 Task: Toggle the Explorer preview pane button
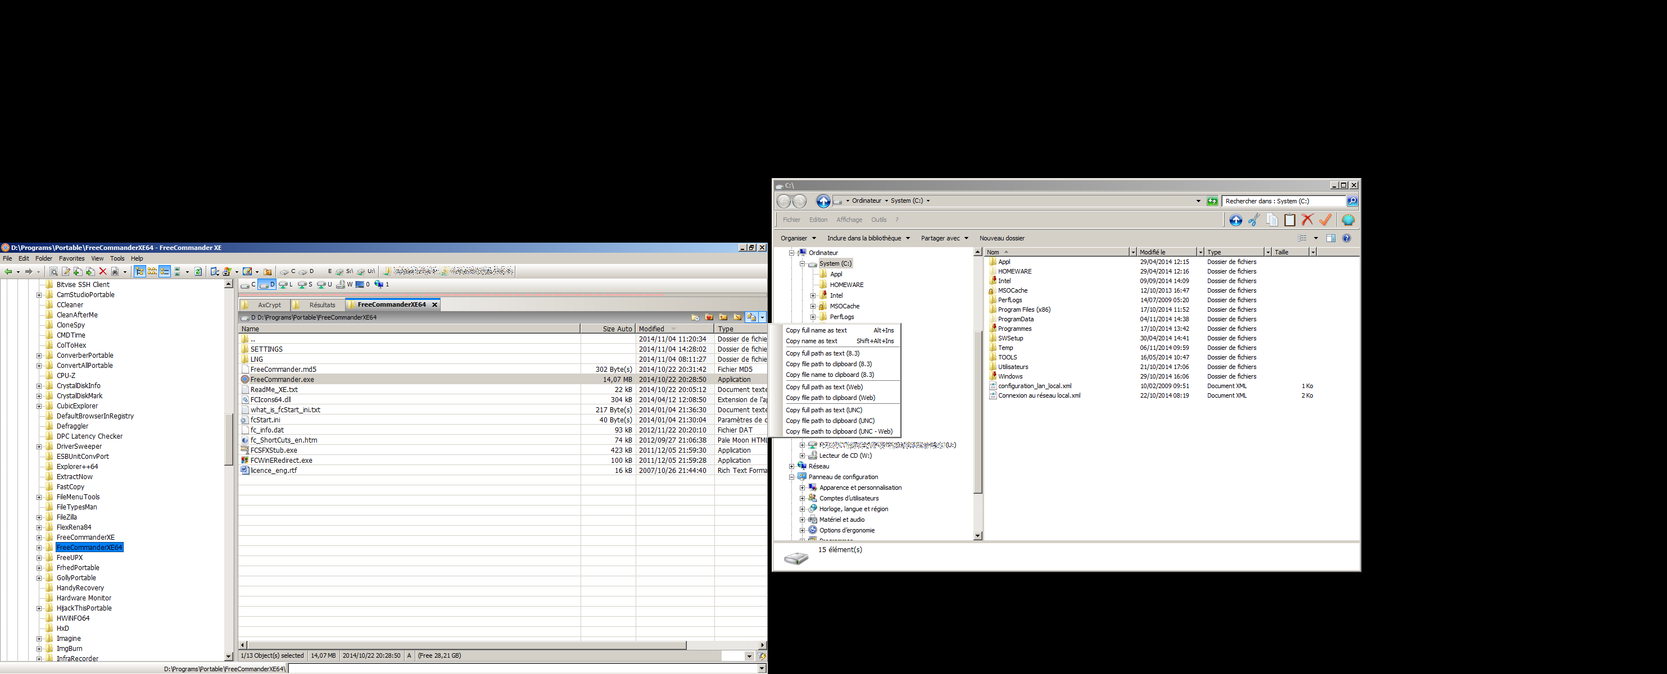tap(1330, 238)
